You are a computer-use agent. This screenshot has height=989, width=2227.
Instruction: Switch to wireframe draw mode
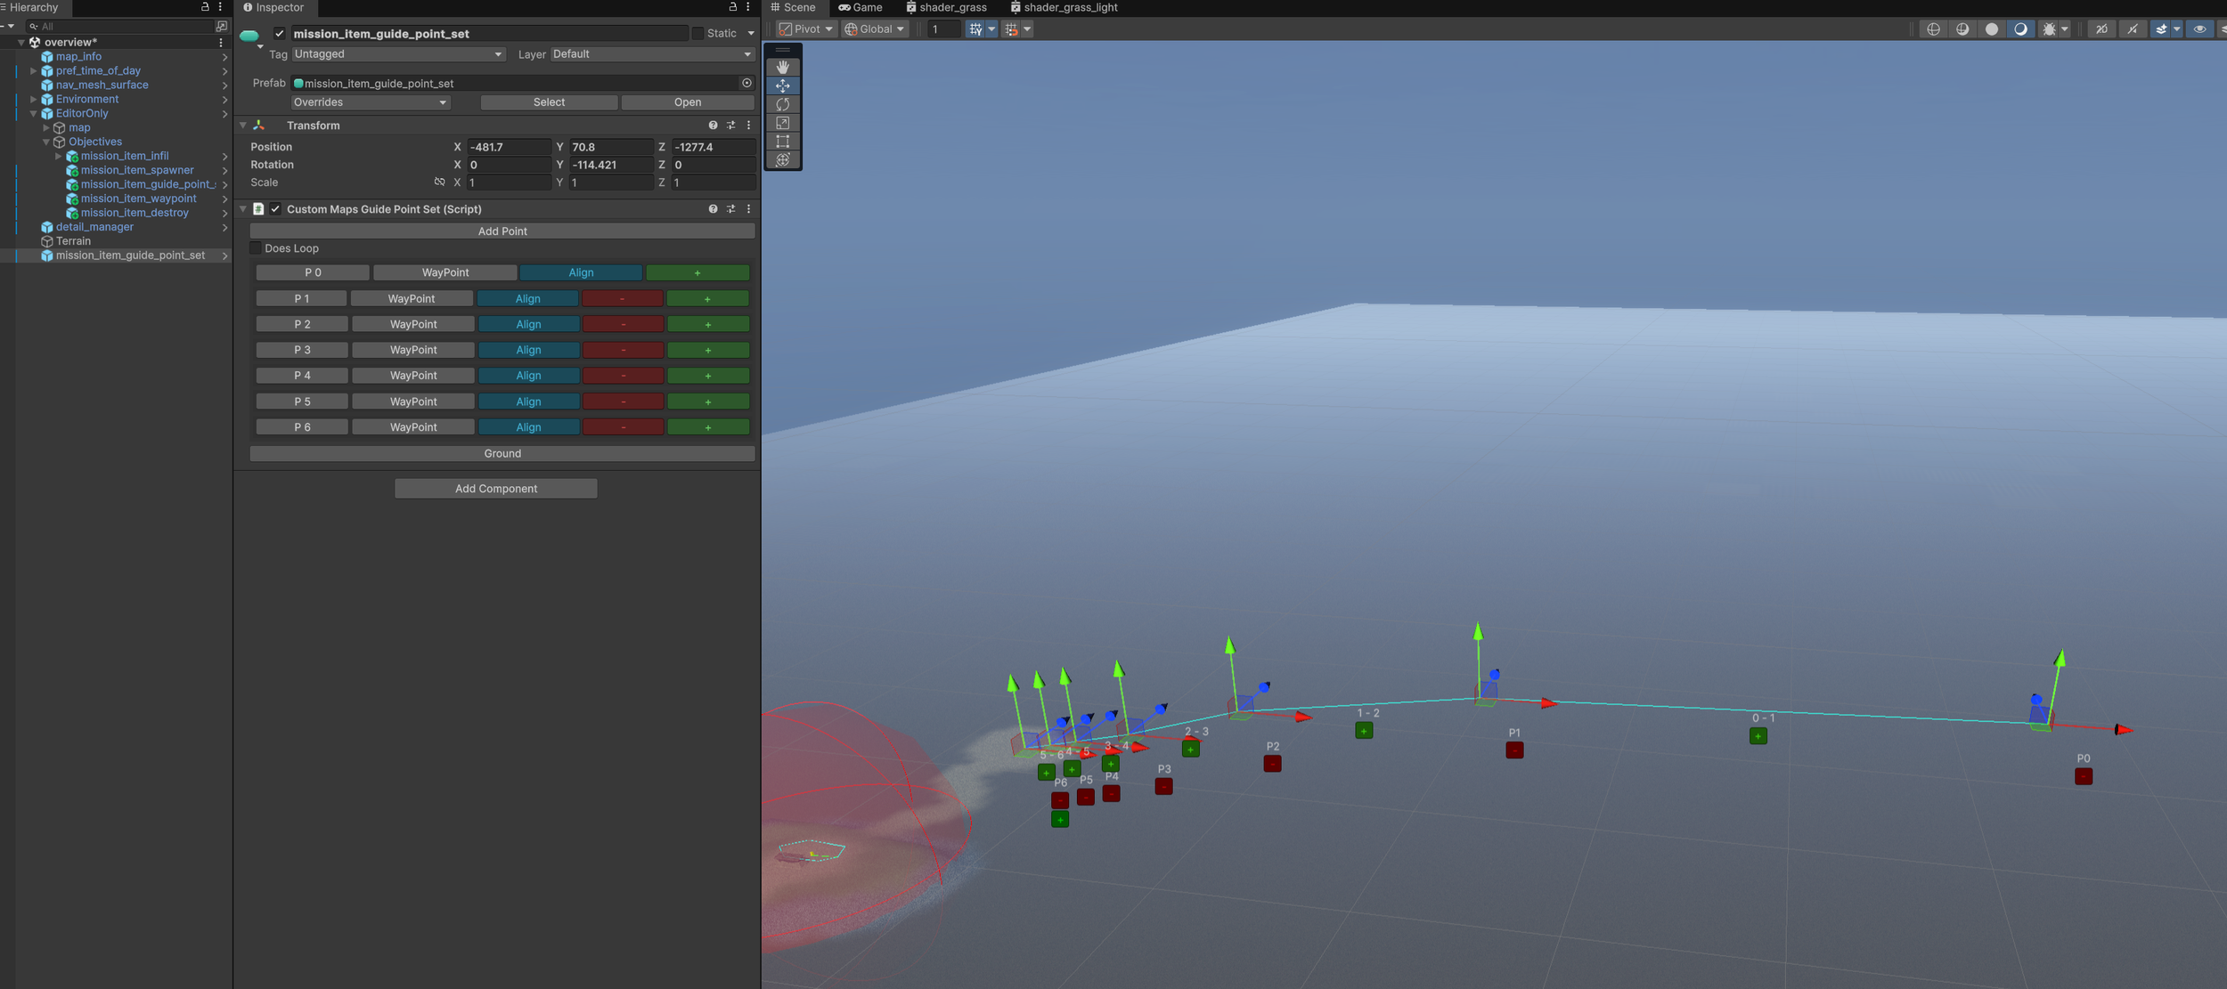pyautogui.click(x=1933, y=29)
